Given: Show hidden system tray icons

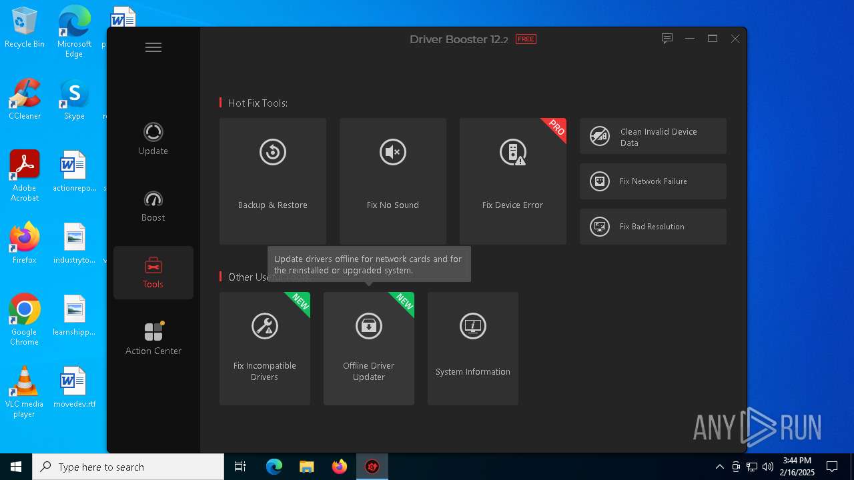Looking at the screenshot, I should 719,467.
